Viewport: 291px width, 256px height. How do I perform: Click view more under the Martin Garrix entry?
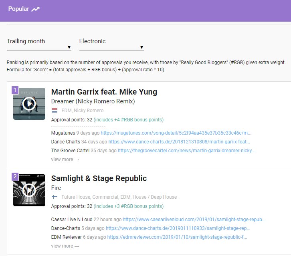65,159
